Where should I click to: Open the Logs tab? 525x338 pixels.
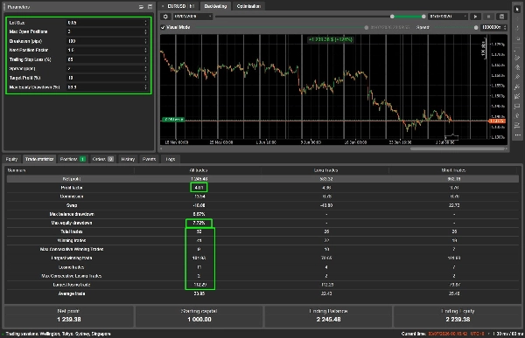pos(171,159)
